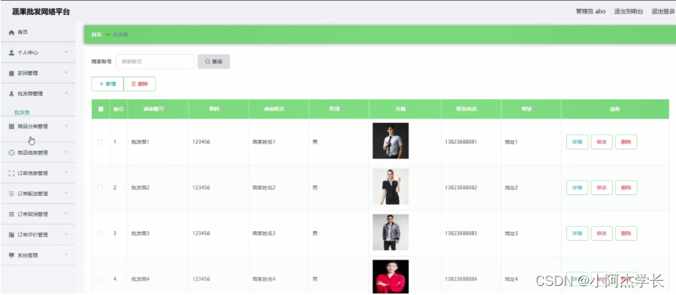
Task: Open the 系统管理 chevron arrow
Action: (66, 255)
